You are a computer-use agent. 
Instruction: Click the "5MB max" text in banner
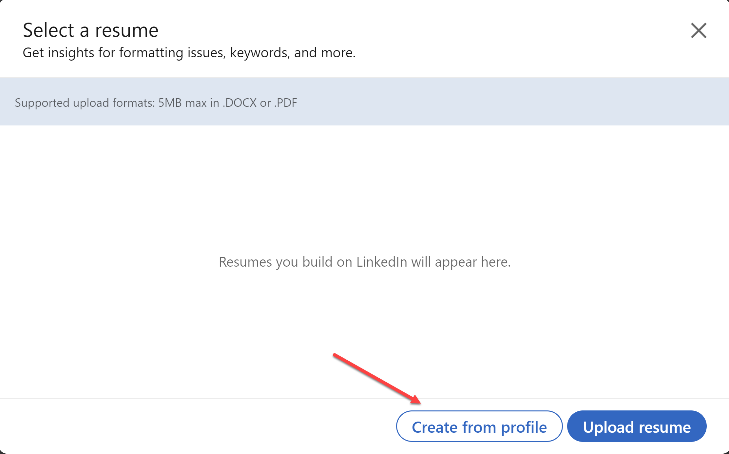(x=182, y=103)
